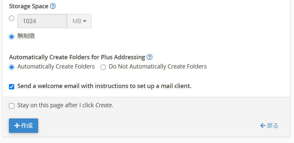This screenshot has height=143, width=294.
Task: Select the custom storage size radio button
Action: pyautogui.click(x=12, y=18)
